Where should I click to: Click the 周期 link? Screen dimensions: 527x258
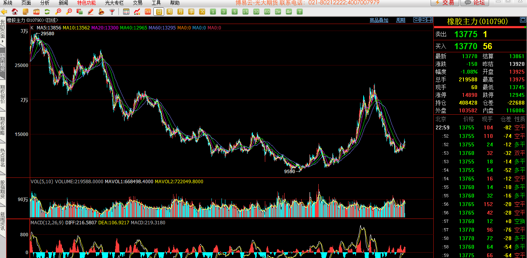(401, 20)
